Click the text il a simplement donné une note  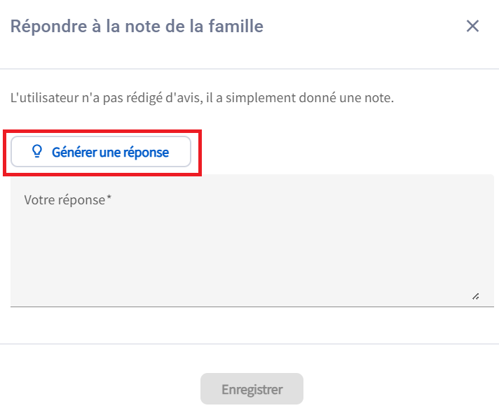tap(315, 98)
